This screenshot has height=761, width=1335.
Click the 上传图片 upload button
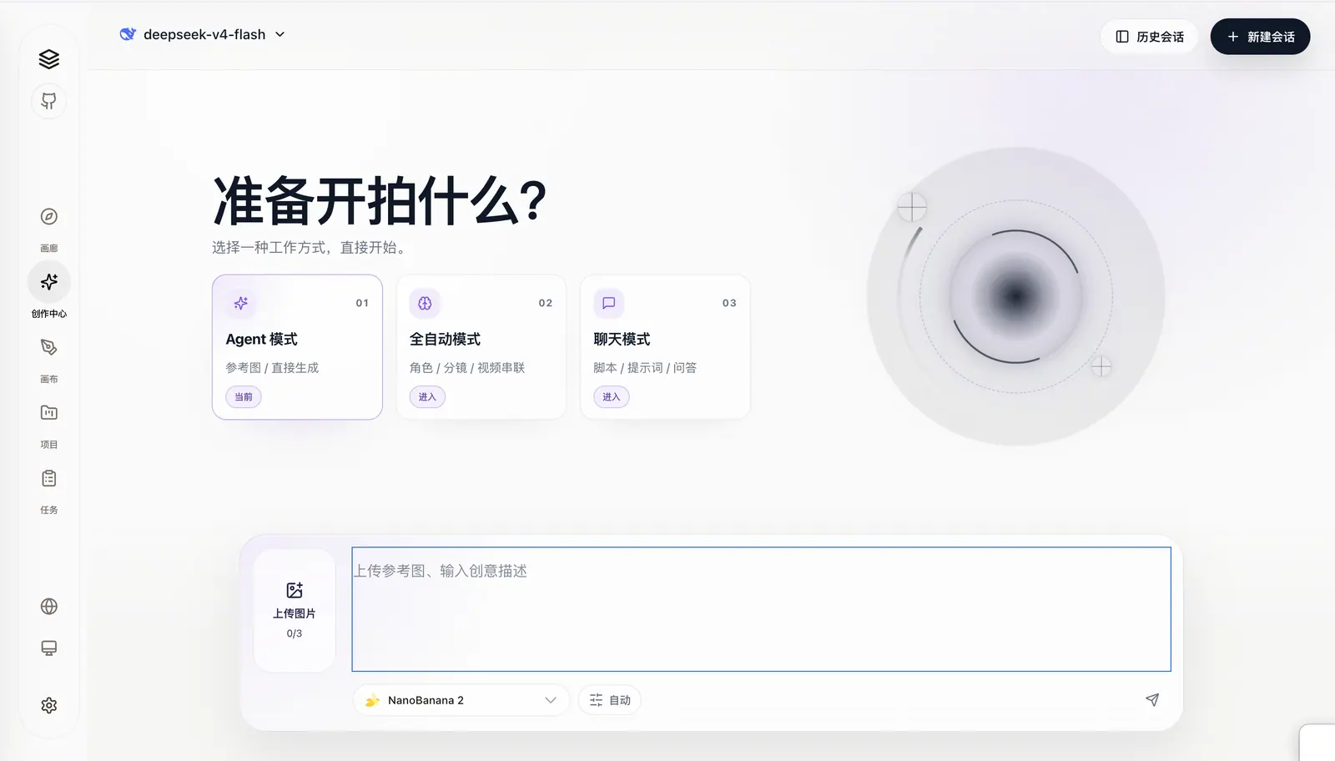295,611
